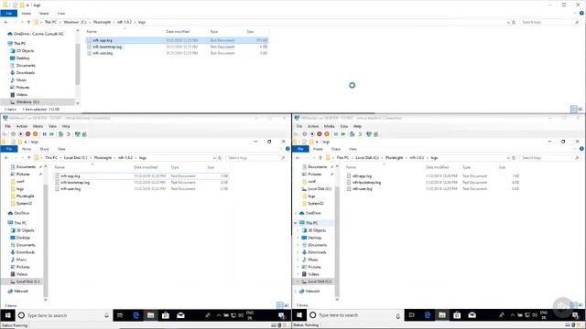Viewport: 586px width, 329px height.
Task: Collapse This PC node in right VM sidebar
Action: point(296,223)
